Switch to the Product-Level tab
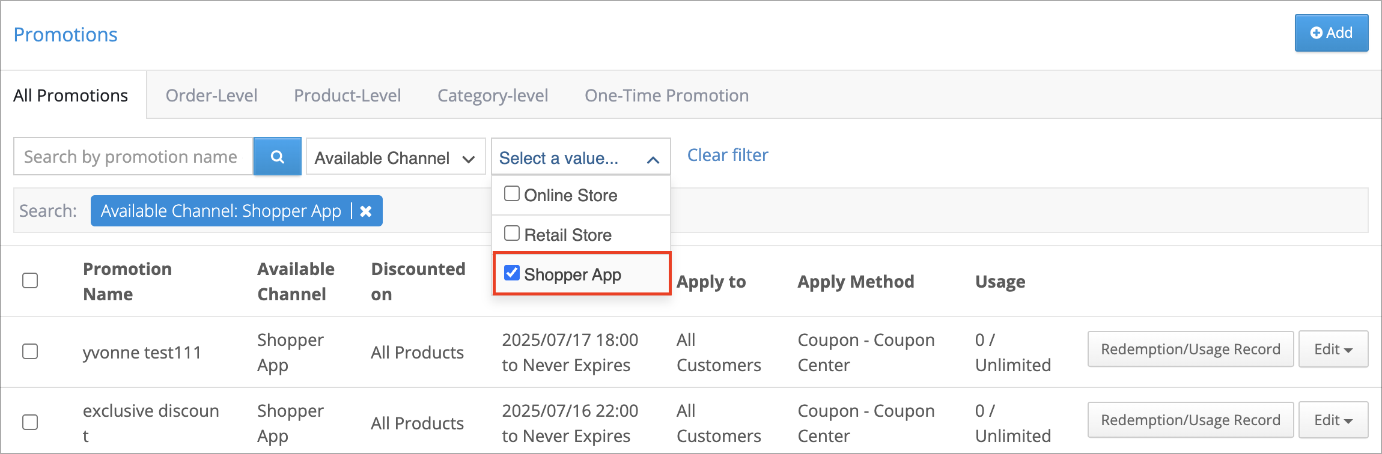This screenshot has width=1382, height=454. [347, 95]
